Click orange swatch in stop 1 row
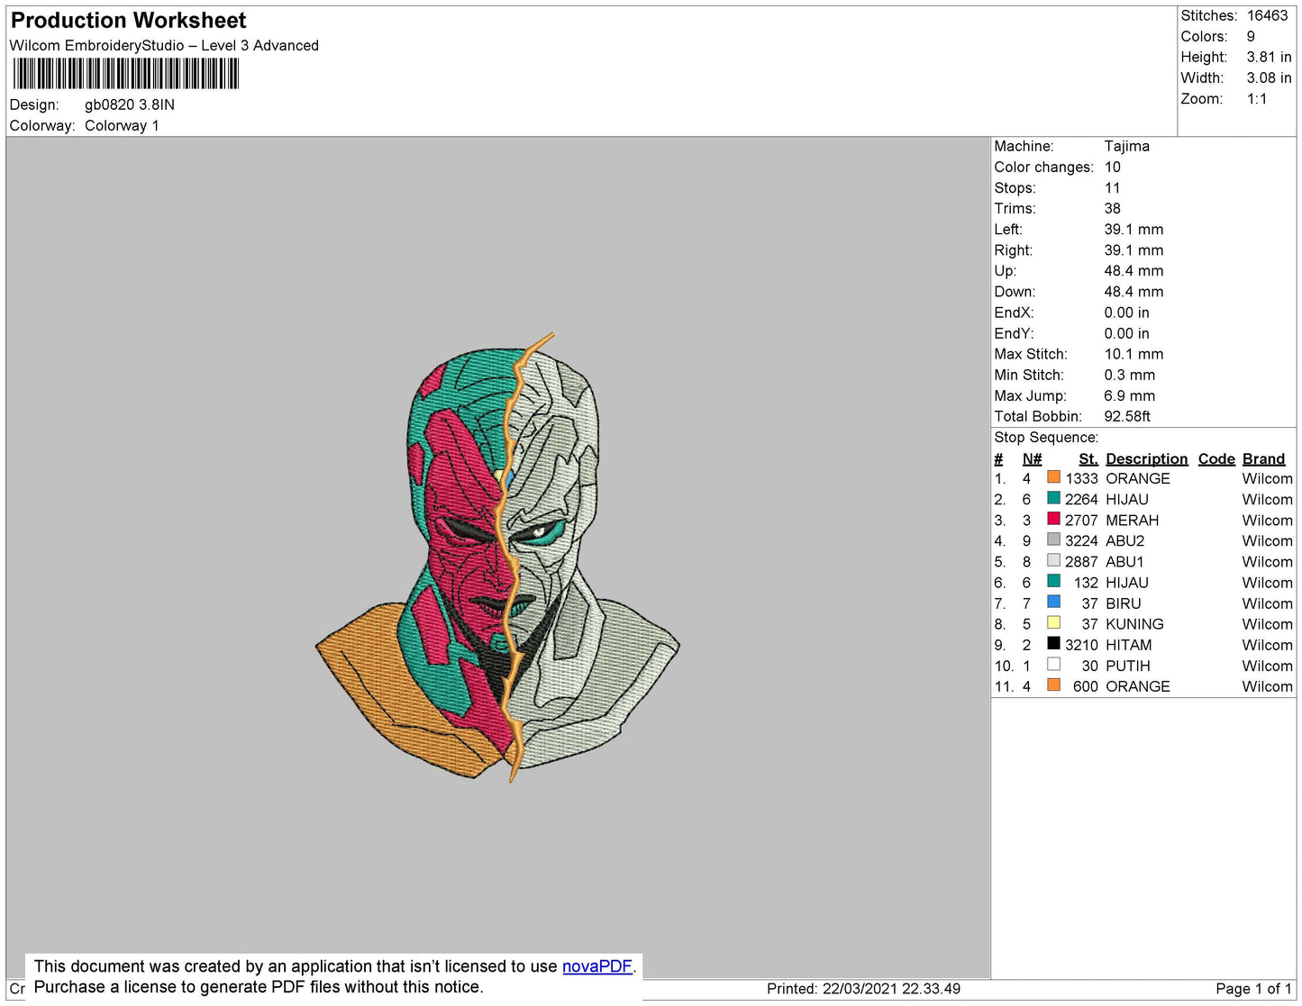The height and width of the screenshot is (1006, 1302). pyautogui.click(x=1053, y=477)
